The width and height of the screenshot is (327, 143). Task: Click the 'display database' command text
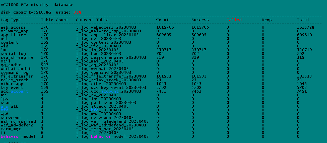pyautogui.click(x=52, y=5)
